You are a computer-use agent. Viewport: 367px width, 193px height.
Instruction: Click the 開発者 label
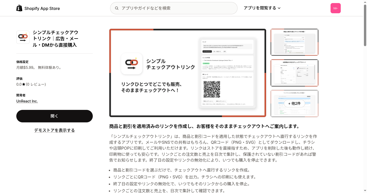21,95
